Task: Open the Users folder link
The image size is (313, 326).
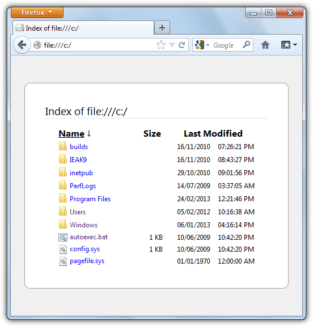Action: (x=78, y=212)
